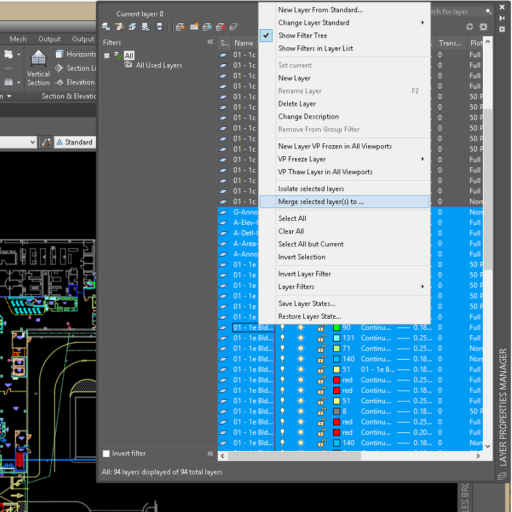
Task: Click the Name column header
Action: [x=244, y=43]
